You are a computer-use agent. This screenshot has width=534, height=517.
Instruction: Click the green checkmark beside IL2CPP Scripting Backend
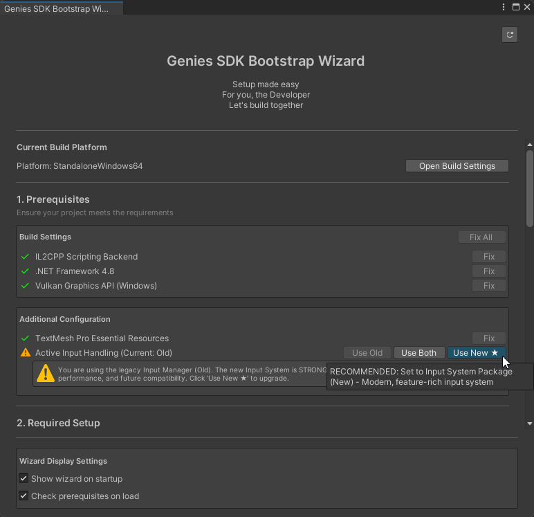[x=26, y=257]
